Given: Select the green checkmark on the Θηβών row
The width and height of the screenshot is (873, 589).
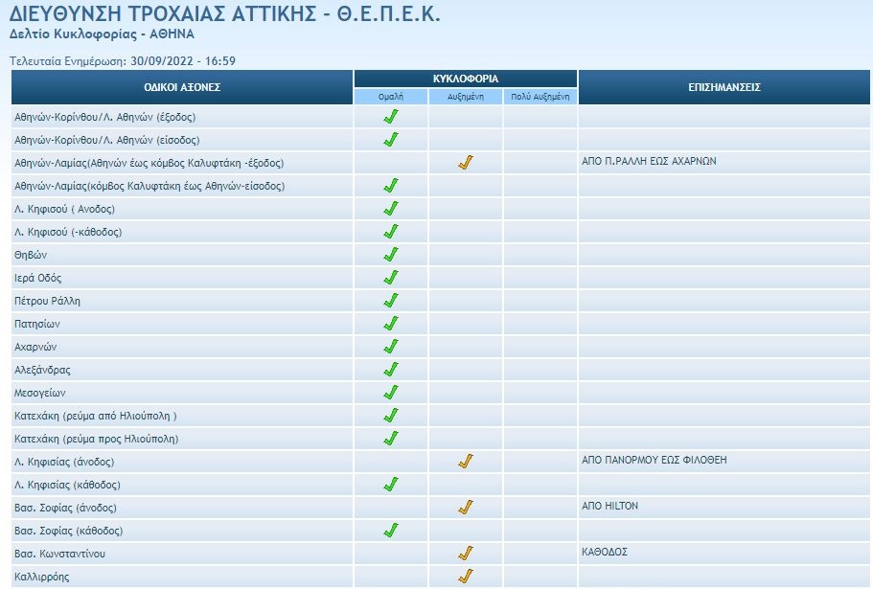Looking at the screenshot, I should click(x=389, y=254).
